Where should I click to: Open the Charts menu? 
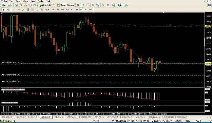coord(25,1)
